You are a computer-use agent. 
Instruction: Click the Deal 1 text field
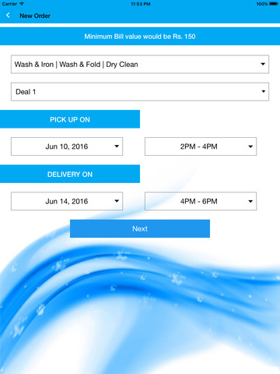pyautogui.click(x=140, y=92)
